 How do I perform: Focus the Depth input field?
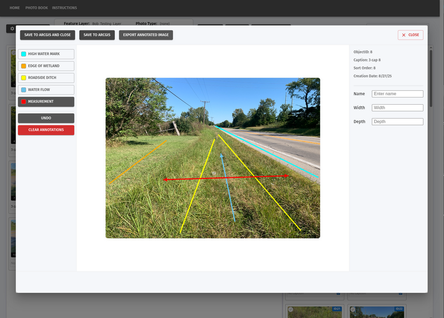click(397, 121)
